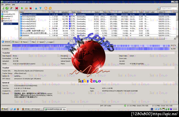Switch to the Files tab
The height and width of the screenshot is (117, 179).
(x=32, y=42)
